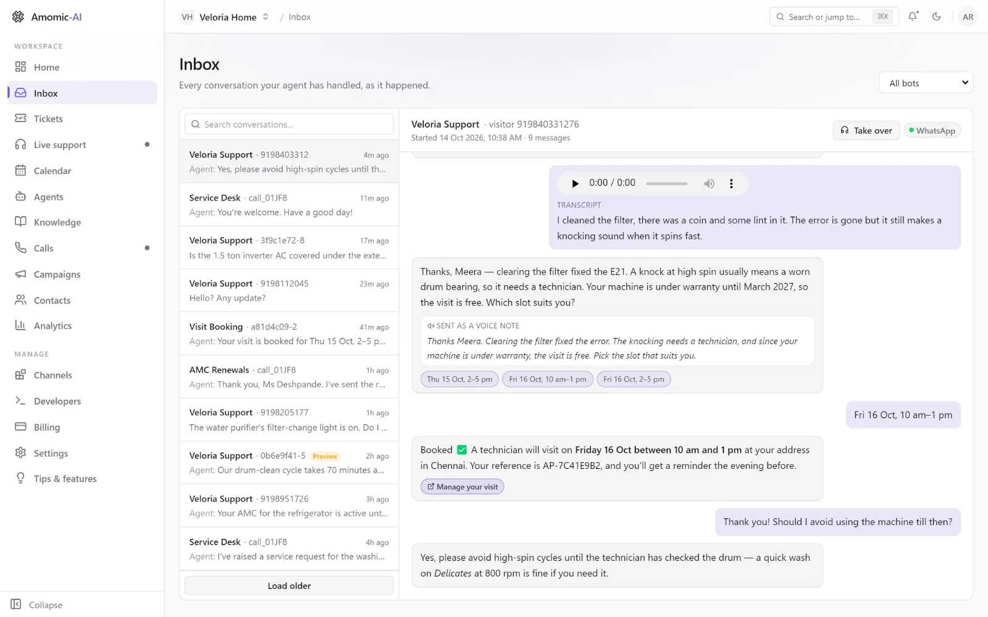This screenshot has width=988, height=617.
Task: Mute the voice note audio
Action: pyautogui.click(x=709, y=183)
